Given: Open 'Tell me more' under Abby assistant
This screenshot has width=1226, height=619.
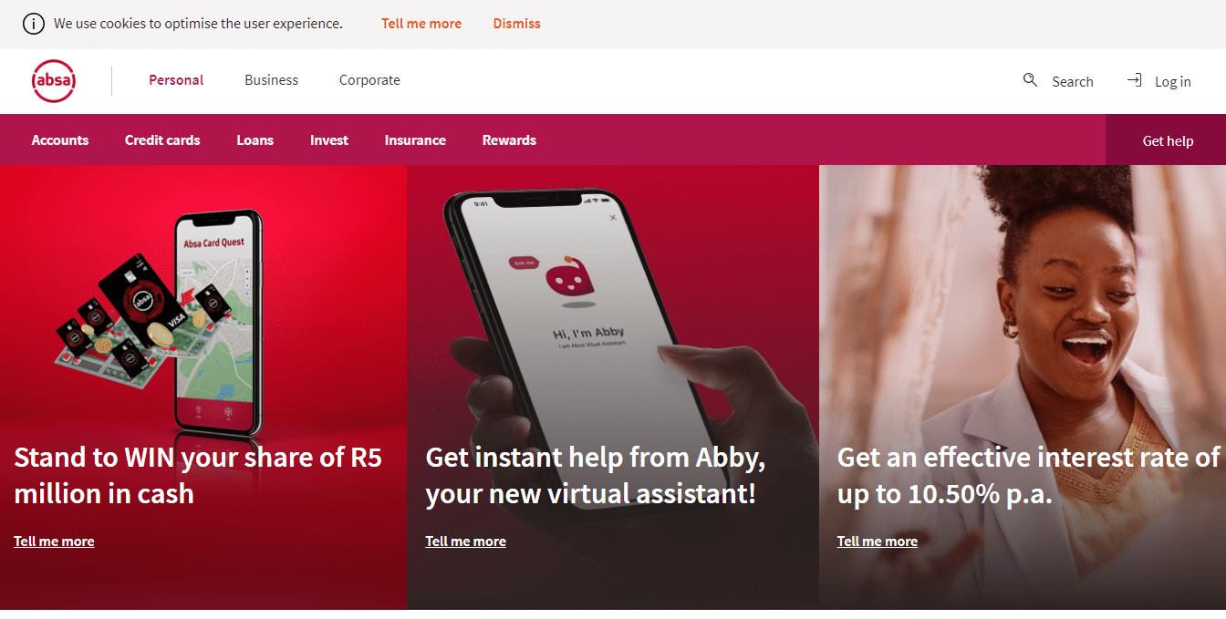Looking at the screenshot, I should [465, 542].
